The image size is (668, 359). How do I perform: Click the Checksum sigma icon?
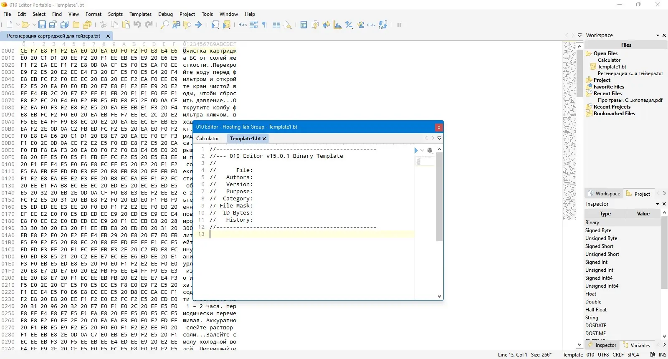[360, 25]
